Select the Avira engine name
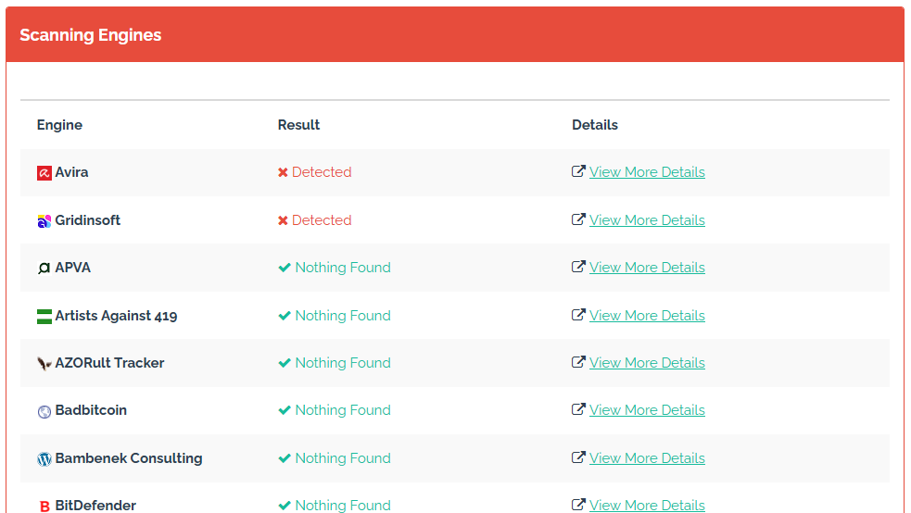911x513 pixels. coord(71,172)
